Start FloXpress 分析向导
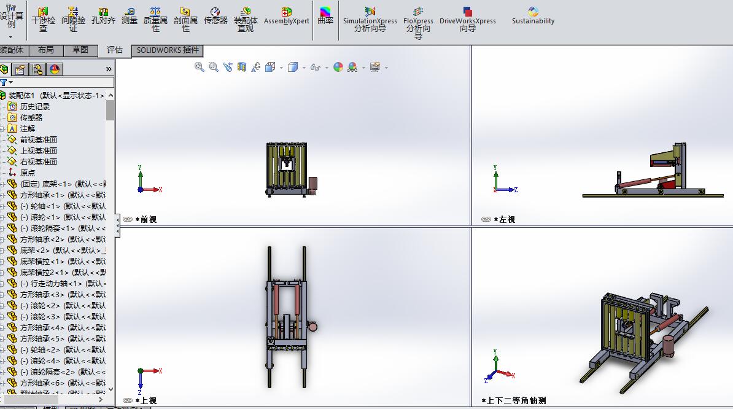733x409 pixels. click(418, 23)
